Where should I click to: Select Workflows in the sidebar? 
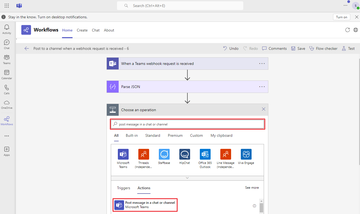[x=7, y=121]
